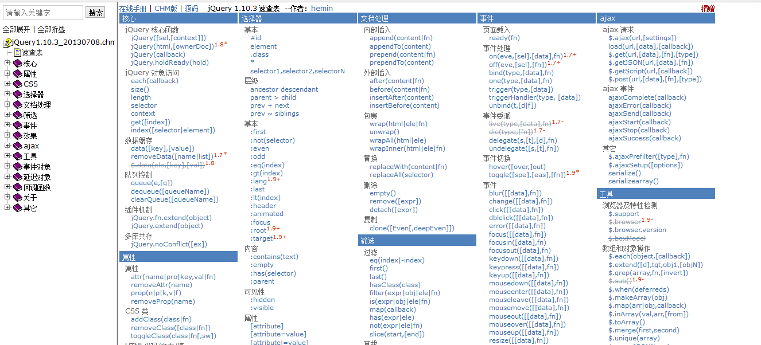Select 回调函数 label in the tree
This screenshot has height=345, width=761.
click(37, 187)
